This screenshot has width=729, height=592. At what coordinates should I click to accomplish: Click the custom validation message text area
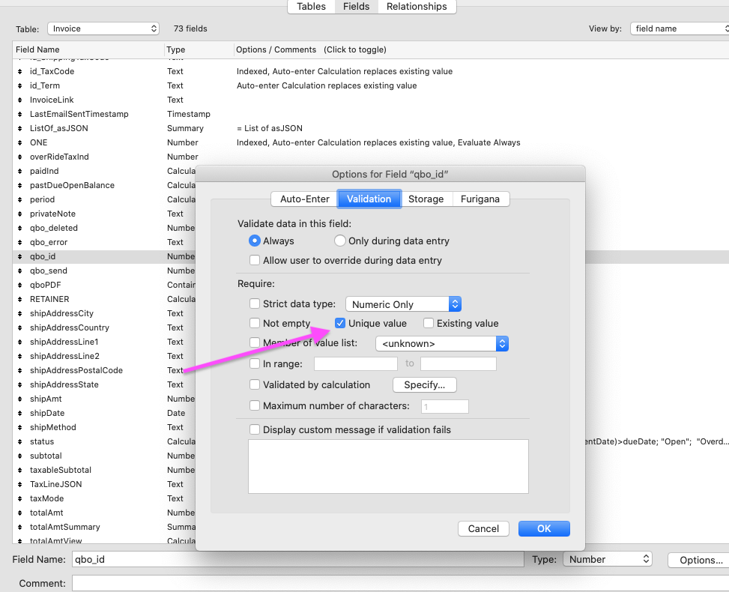tap(388, 466)
